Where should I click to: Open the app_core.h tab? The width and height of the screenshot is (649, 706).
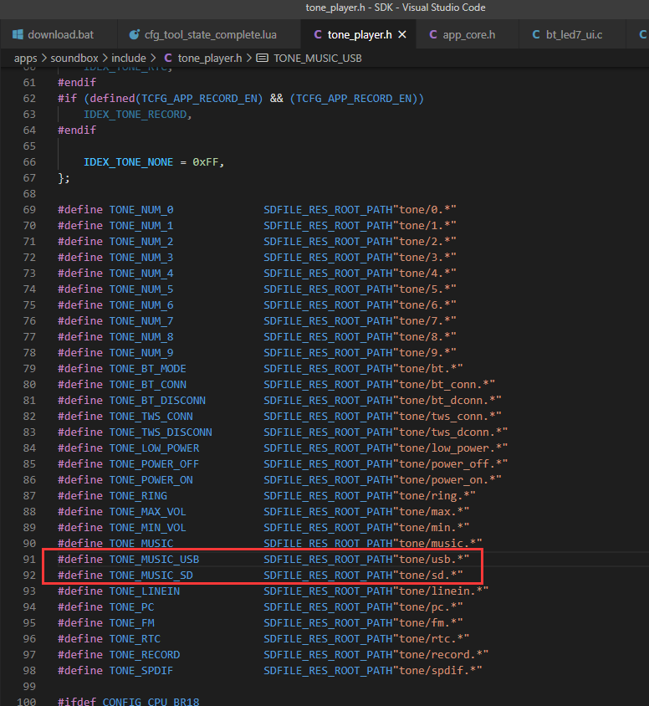[468, 34]
